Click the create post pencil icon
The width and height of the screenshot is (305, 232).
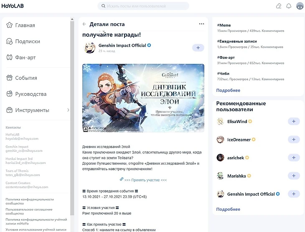279,6
